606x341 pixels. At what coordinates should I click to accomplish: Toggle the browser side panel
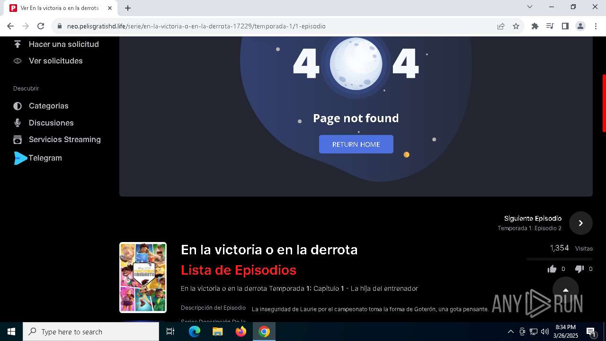[x=565, y=26]
